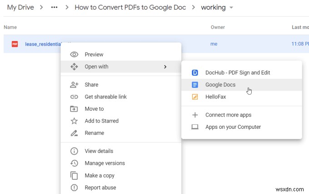Select Preview from the context menu
The width and height of the screenshot is (309, 194).
(121, 55)
